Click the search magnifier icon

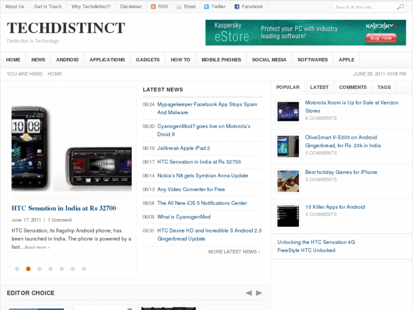pos(400,7)
